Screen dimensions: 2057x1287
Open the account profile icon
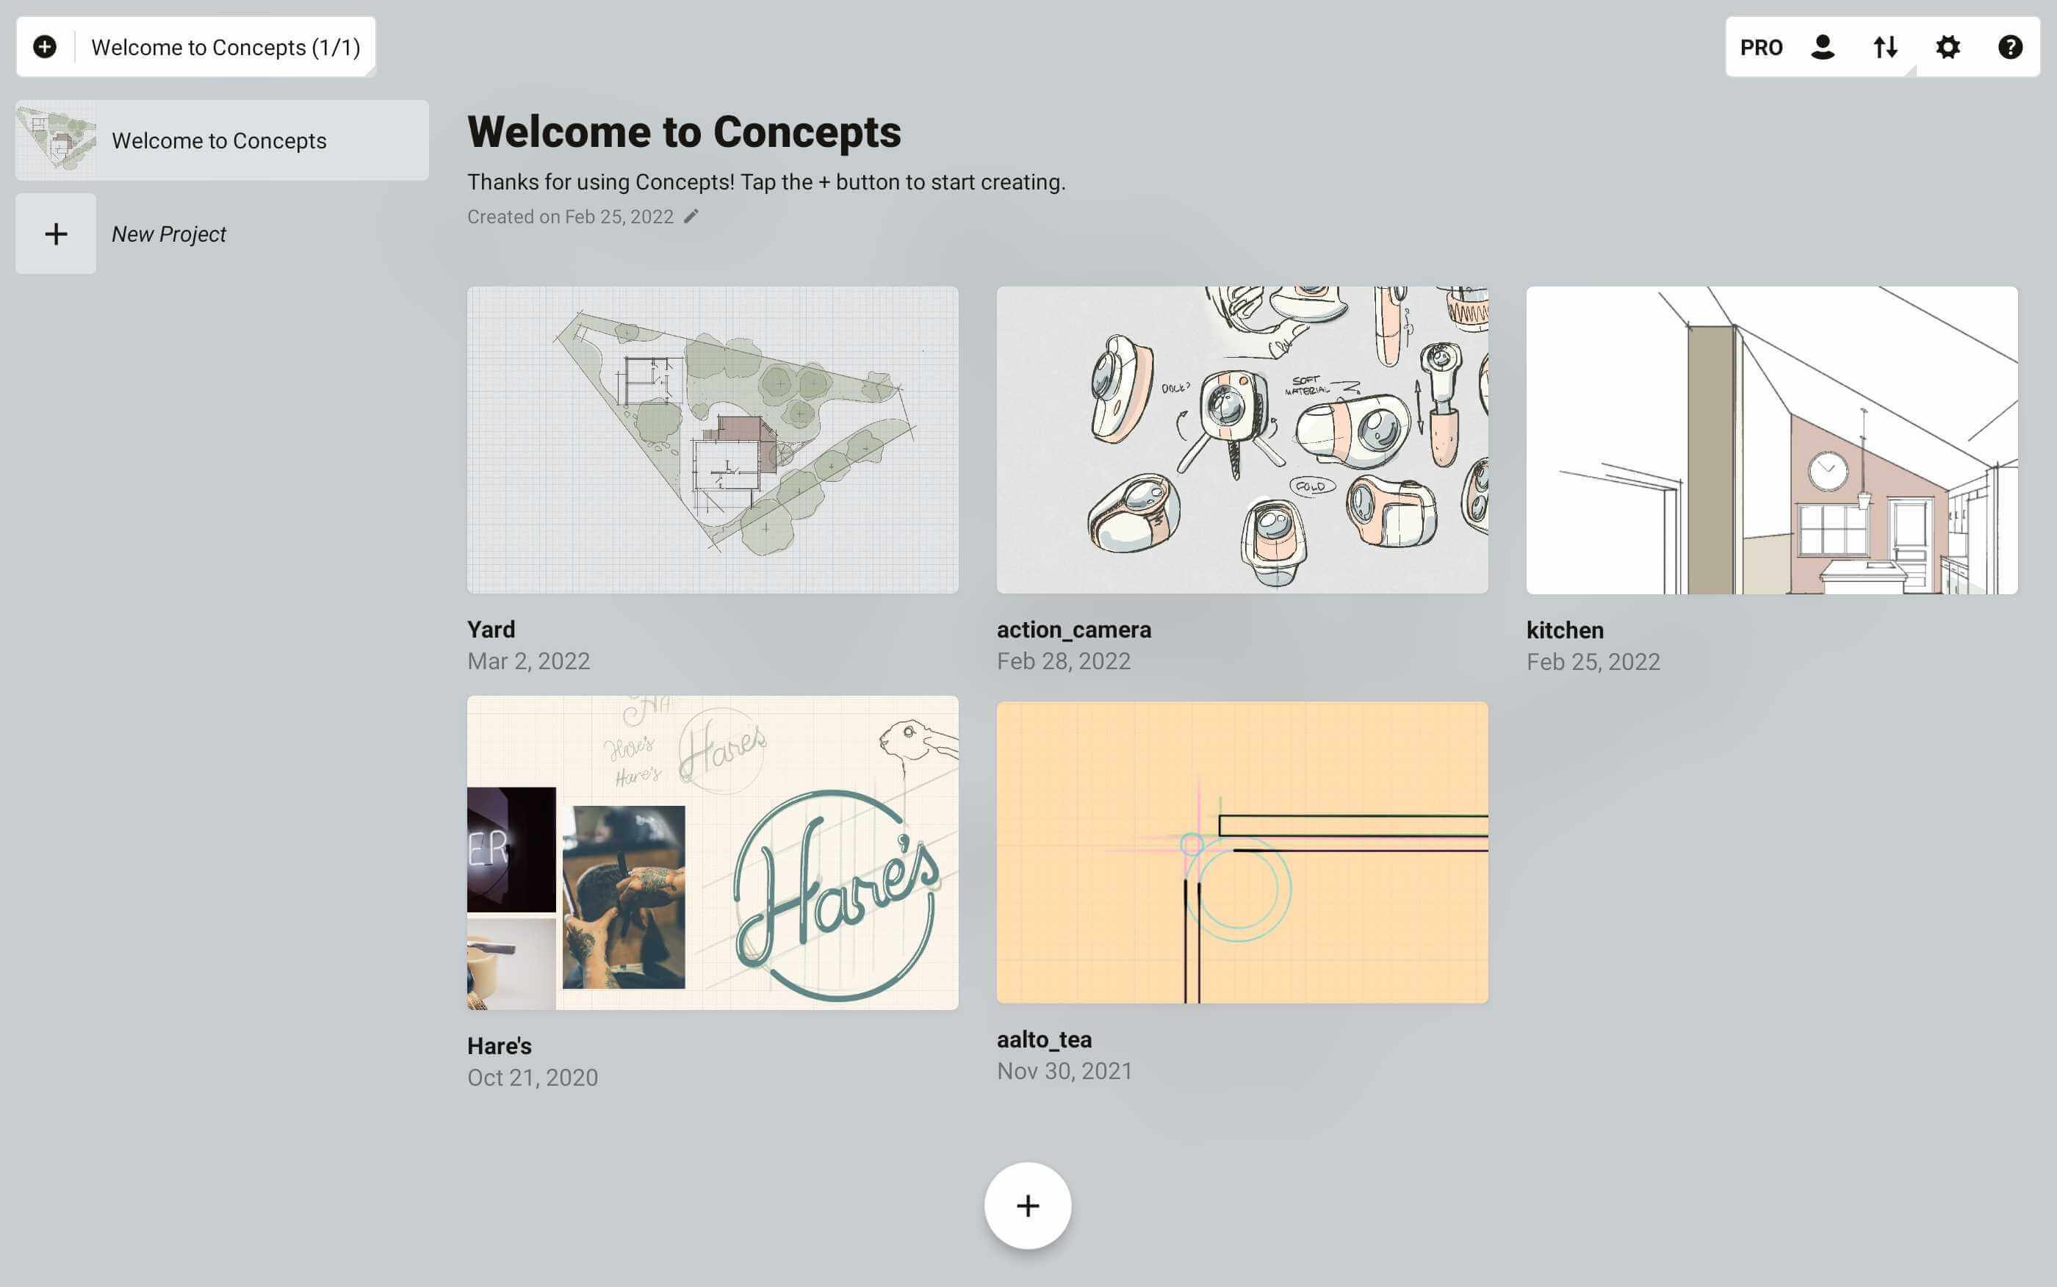(x=1822, y=47)
